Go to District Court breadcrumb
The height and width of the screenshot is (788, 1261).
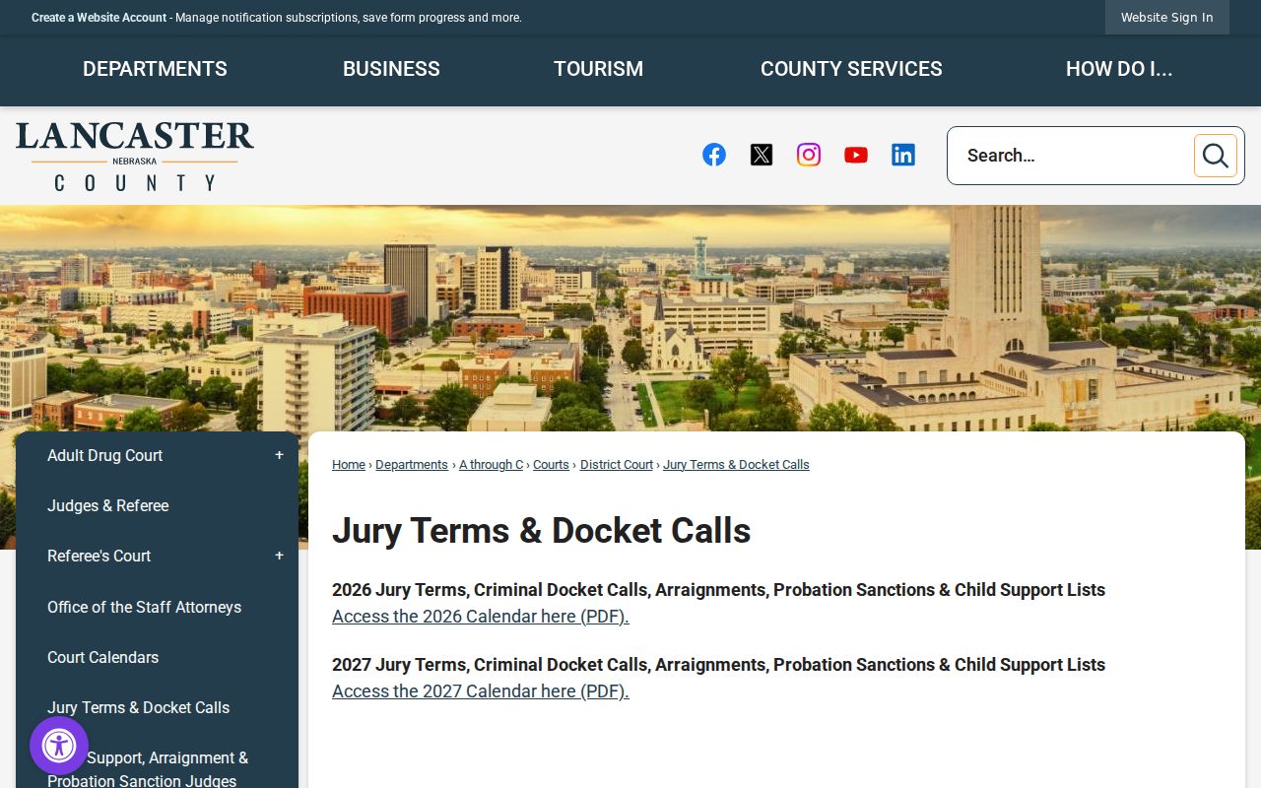617,465
